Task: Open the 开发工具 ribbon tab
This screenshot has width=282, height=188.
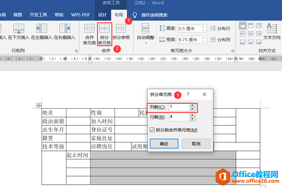Action: pos(38,15)
